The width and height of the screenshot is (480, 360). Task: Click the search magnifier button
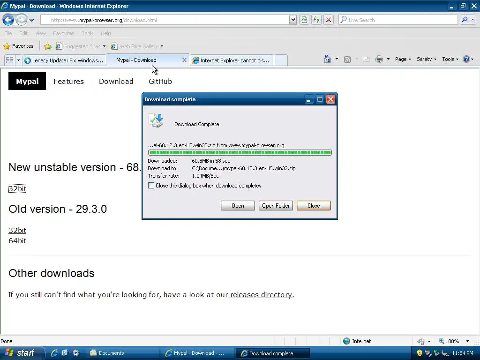click(x=465, y=20)
